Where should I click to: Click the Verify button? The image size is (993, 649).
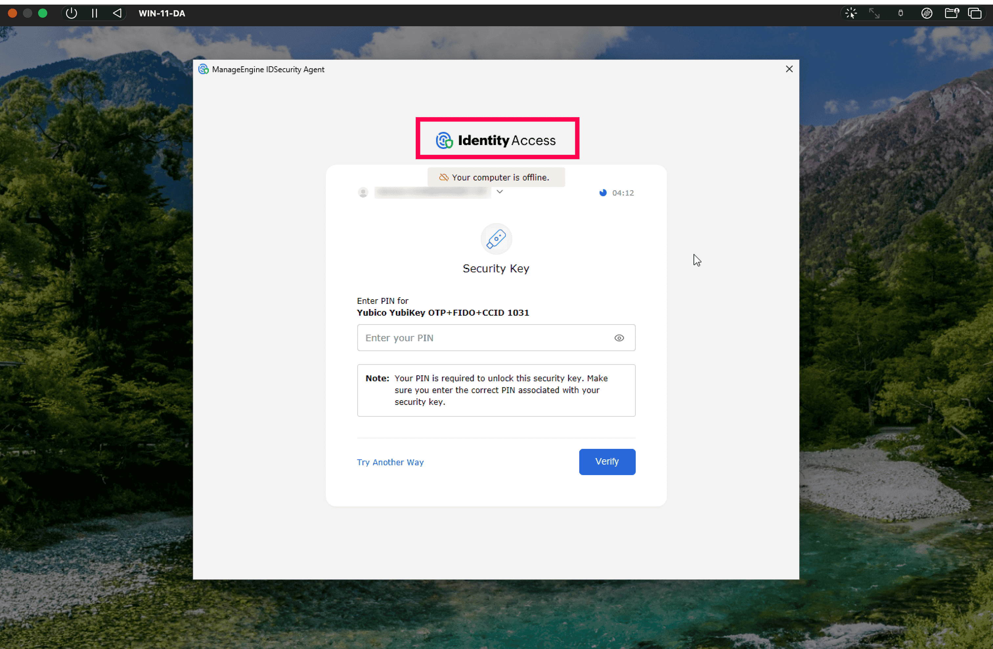(607, 461)
